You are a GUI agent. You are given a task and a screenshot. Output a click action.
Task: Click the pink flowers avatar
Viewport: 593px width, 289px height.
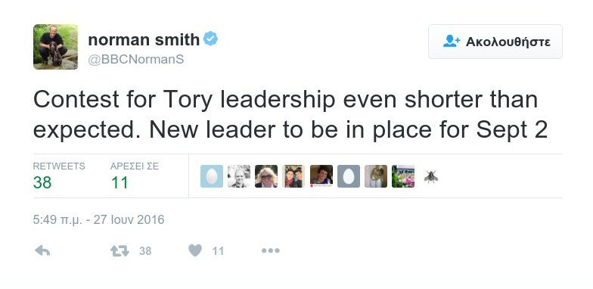click(403, 176)
